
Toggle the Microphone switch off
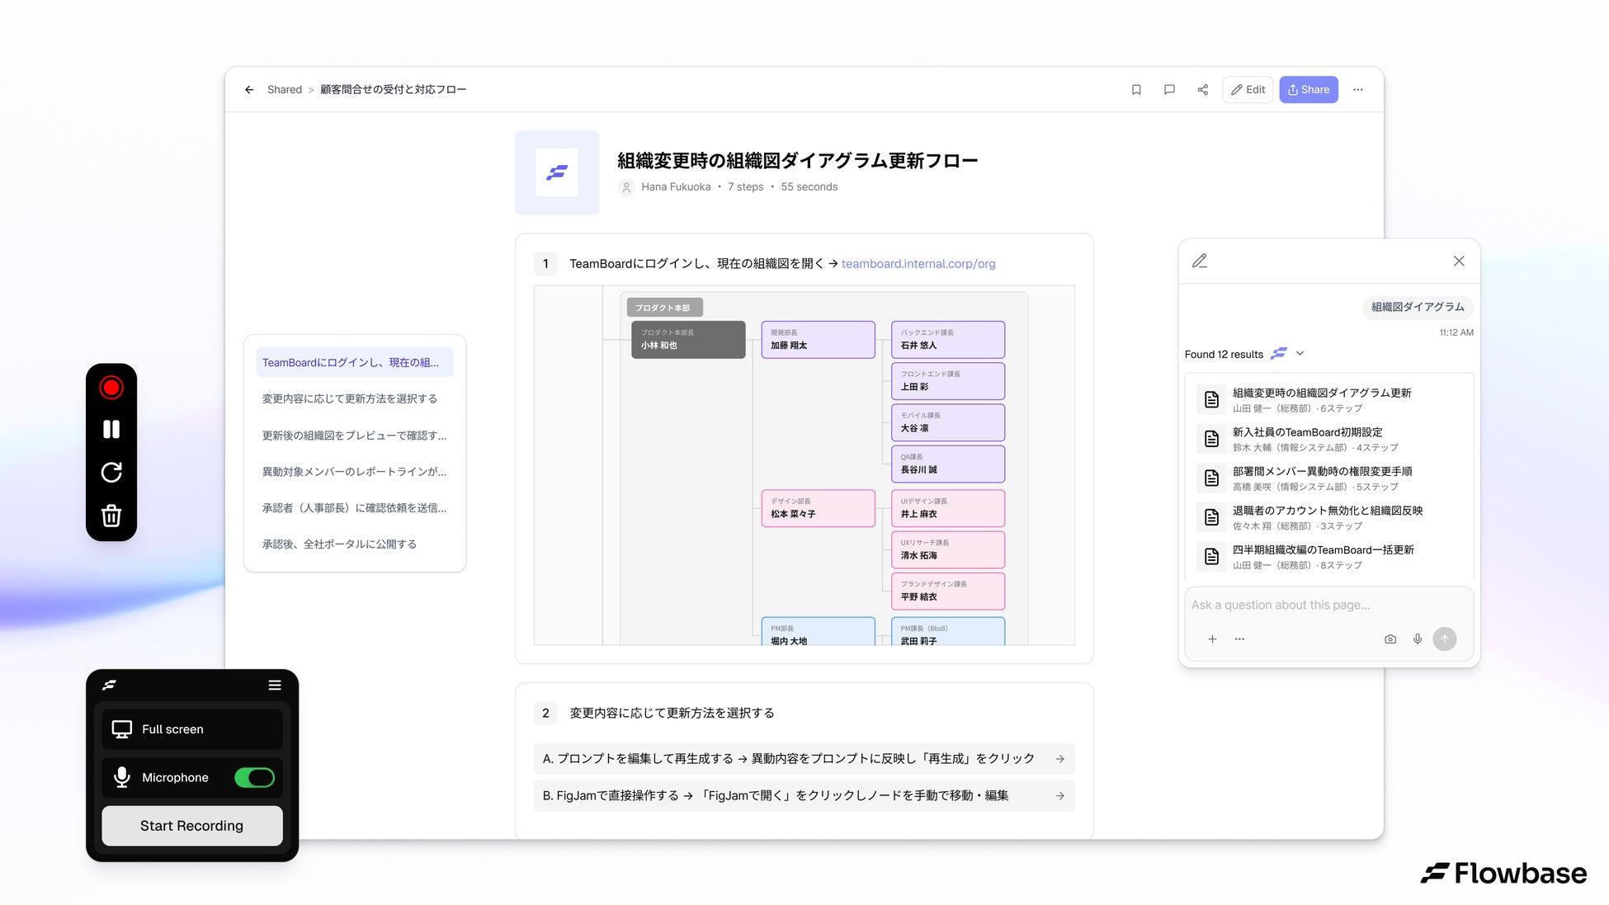[254, 777]
